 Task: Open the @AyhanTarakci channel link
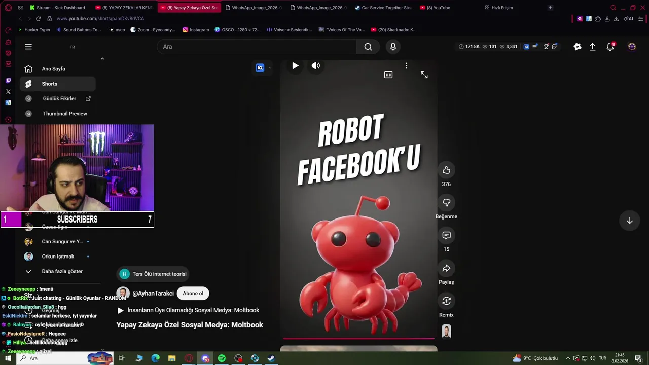pyautogui.click(x=153, y=293)
